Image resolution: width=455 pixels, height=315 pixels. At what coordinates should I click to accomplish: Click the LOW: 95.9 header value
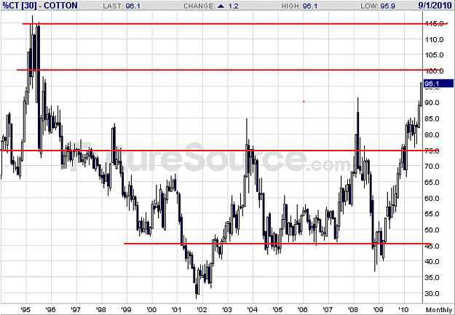pyautogui.click(x=379, y=6)
